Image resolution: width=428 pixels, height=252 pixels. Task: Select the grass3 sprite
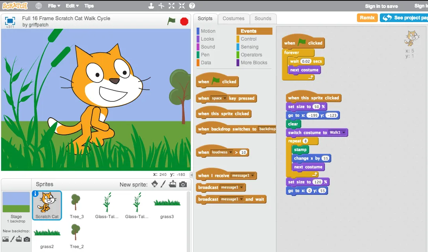(x=167, y=206)
